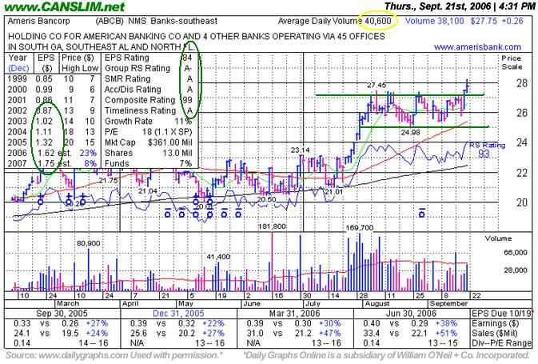Viewport: 538px width, 364px height.
Task: Select the 2007 estimate 8% growth figure
Action: pos(90,163)
